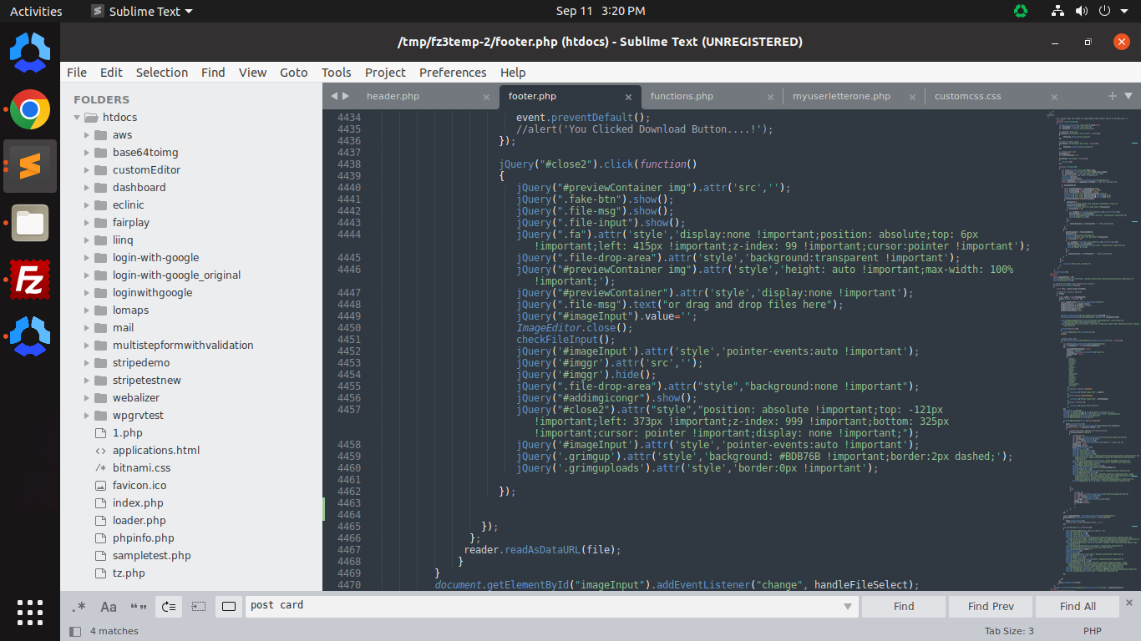Open Google Chrome from the dock

30,109
